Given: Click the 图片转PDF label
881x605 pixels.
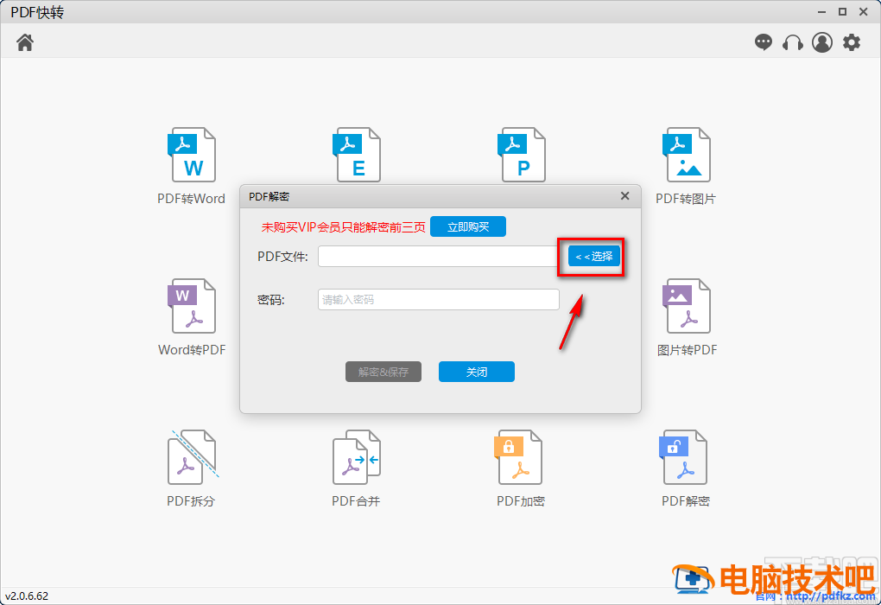Looking at the screenshot, I should [x=688, y=350].
